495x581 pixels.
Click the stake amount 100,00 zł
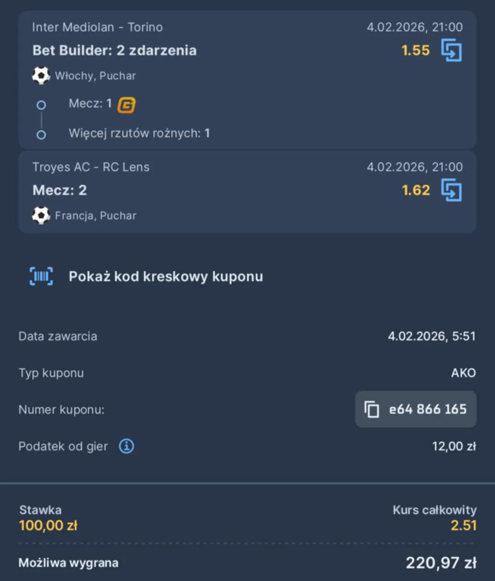(48, 525)
